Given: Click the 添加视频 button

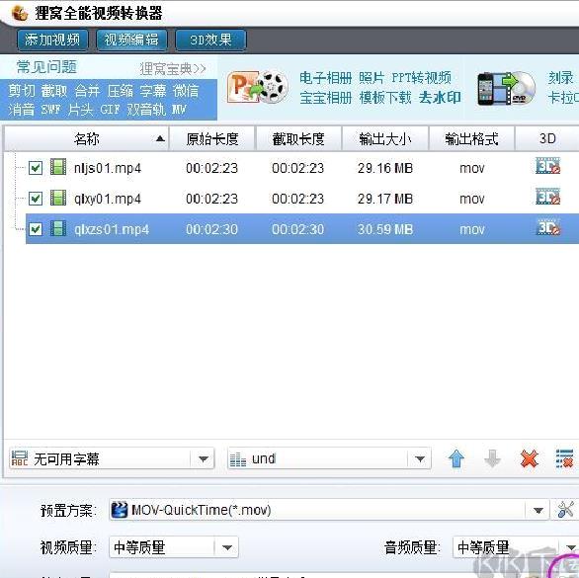Looking at the screenshot, I should 52,40.
